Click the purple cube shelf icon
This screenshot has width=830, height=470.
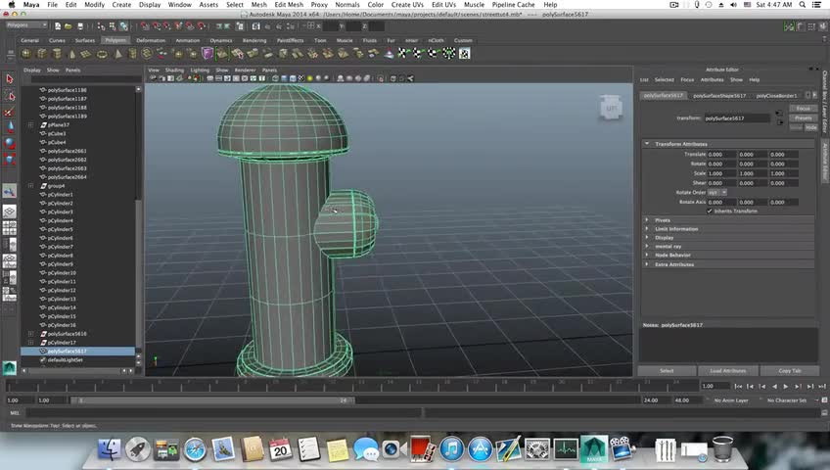coord(207,54)
